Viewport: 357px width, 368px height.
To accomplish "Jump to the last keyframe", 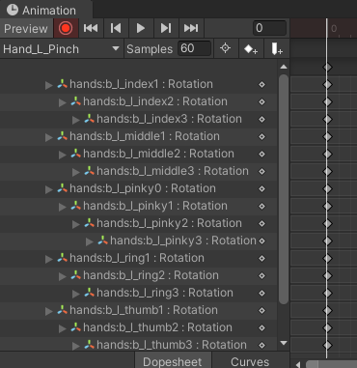I will (x=191, y=28).
